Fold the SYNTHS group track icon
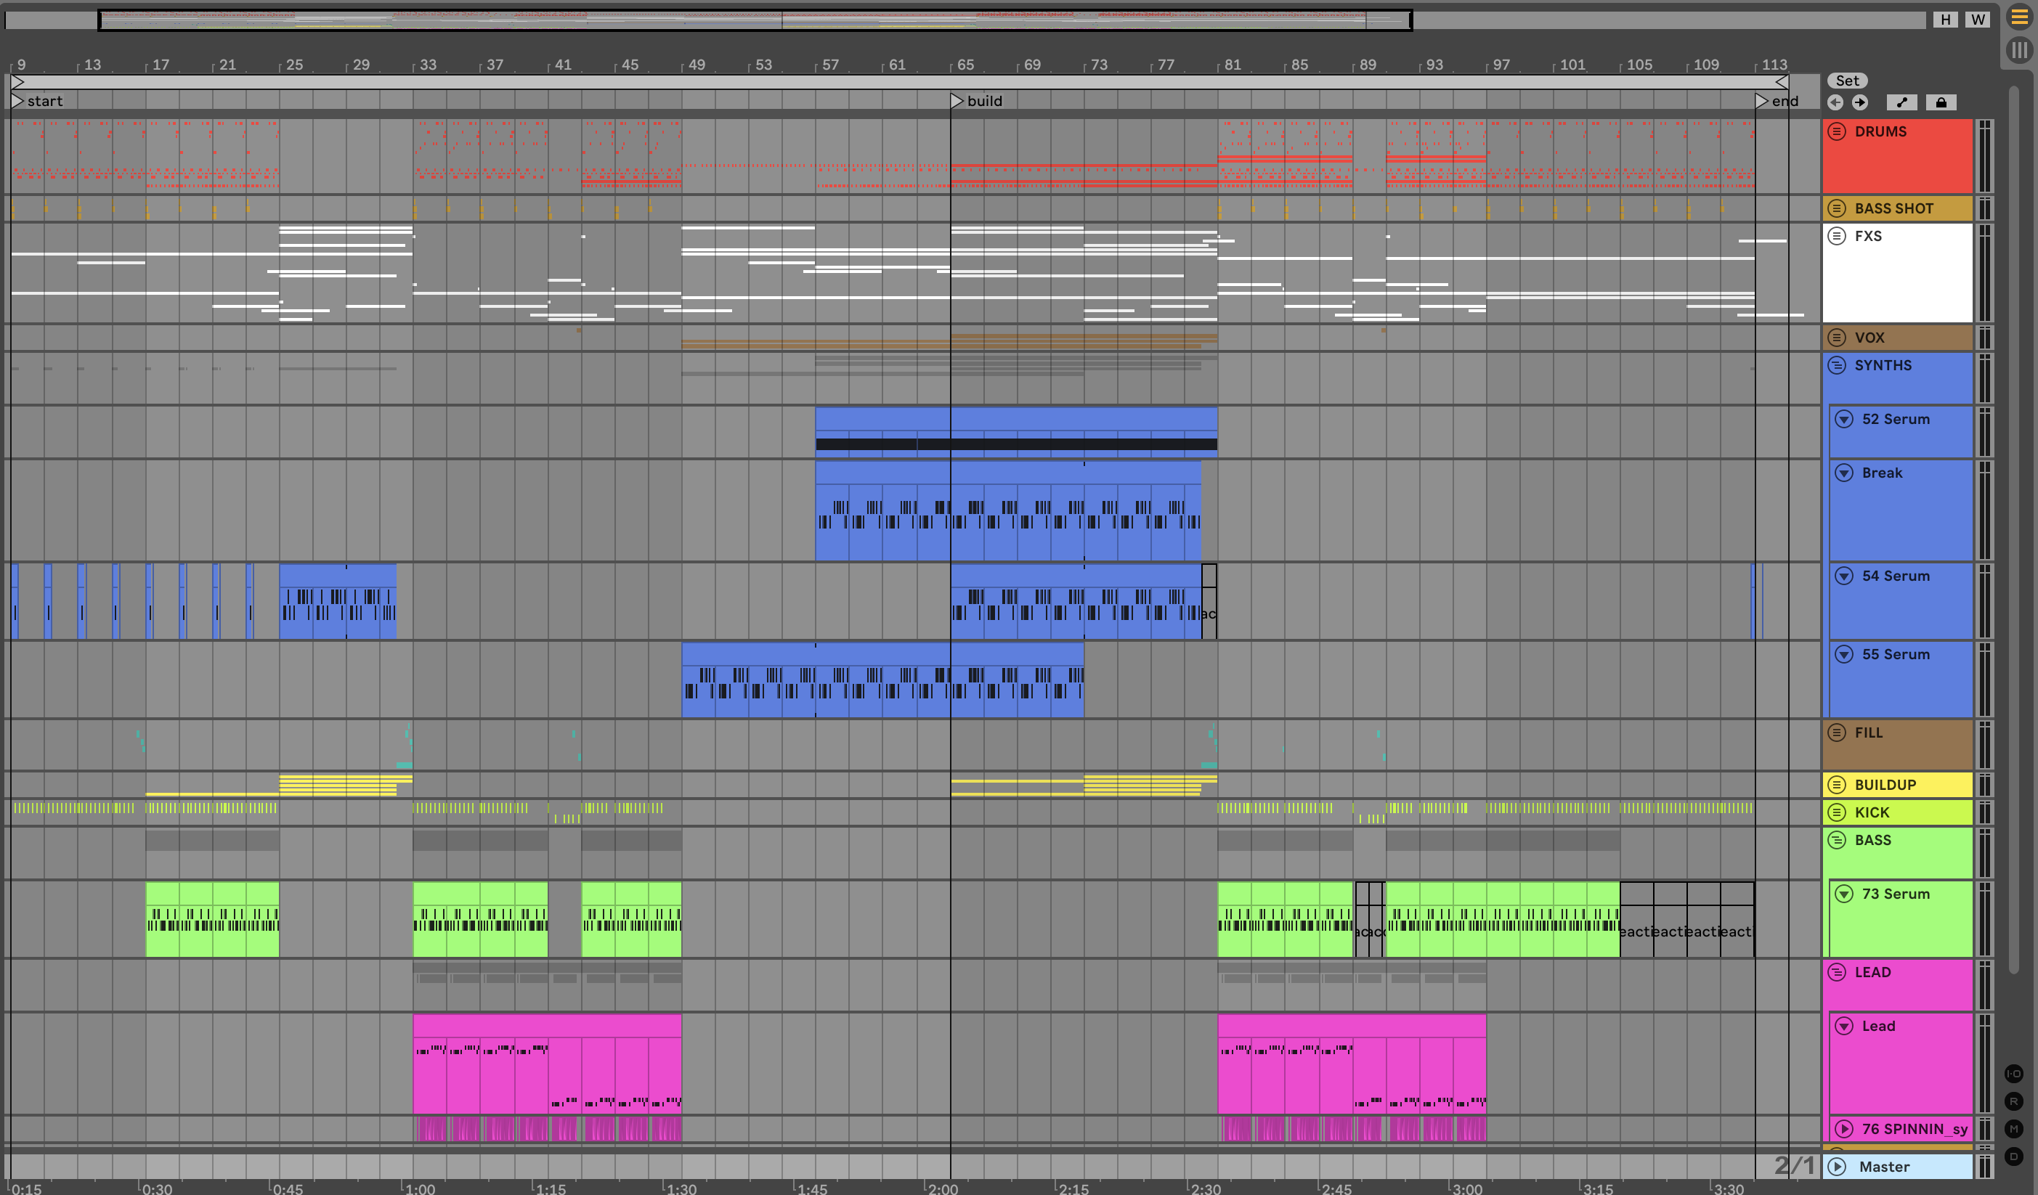Image resolution: width=2038 pixels, height=1195 pixels. [x=1837, y=365]
